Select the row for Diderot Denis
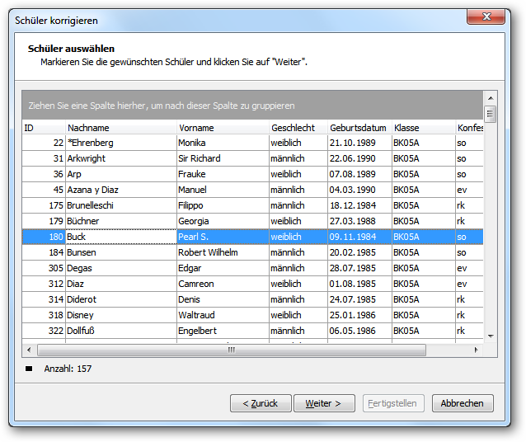This screenshot has width=526, height=442. click(x=252, y=299)
